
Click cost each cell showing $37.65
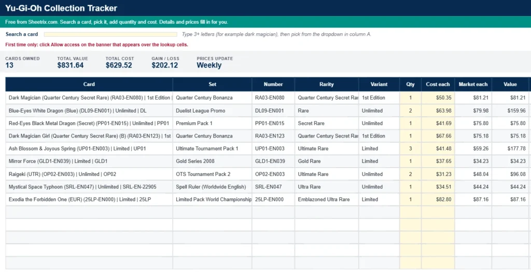tap(438, 161)
